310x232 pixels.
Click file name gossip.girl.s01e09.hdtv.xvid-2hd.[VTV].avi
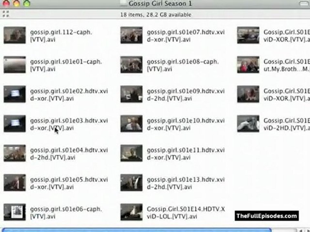(x=186, y=95)
